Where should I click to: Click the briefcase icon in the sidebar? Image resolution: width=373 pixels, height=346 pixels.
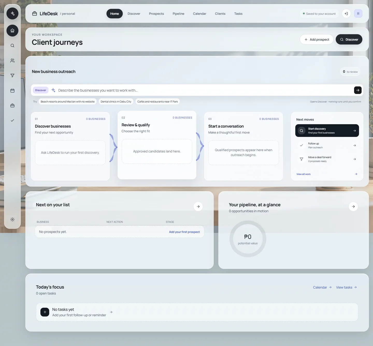pyautogui.click(x=12, y=106)
